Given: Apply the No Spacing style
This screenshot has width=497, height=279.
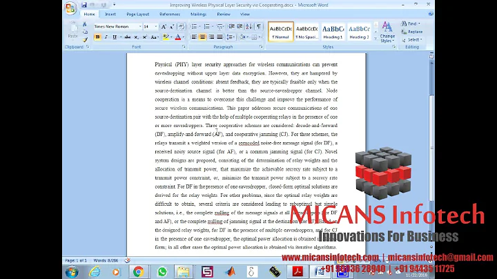Looking at the screenshot, I should (x=306, y=32).
